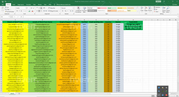Expand the cell styles gallery more arrow
The width and height of the screenshot is (179, 97).
[138, 11]
